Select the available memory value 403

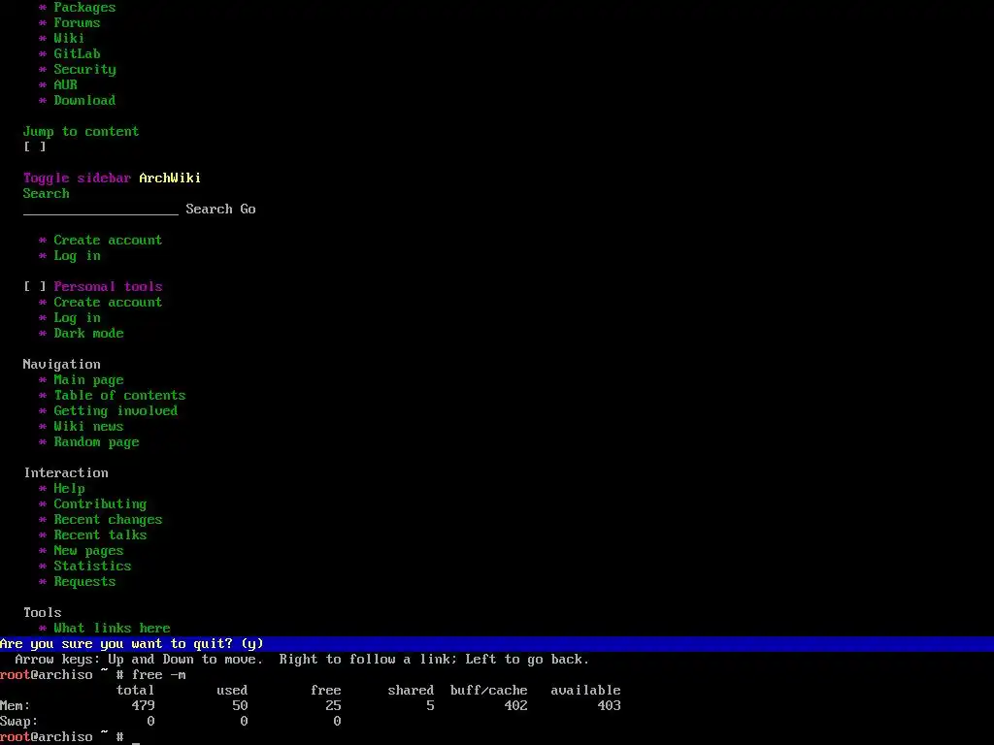610,706
